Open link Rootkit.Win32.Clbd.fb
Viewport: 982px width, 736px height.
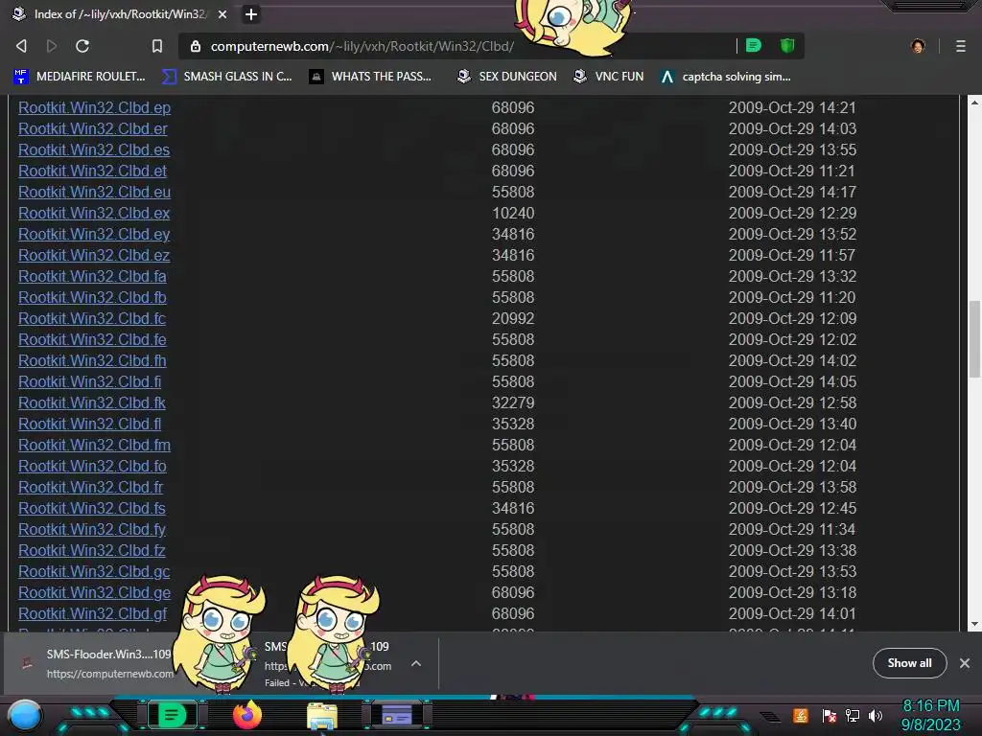pos(92,297)
